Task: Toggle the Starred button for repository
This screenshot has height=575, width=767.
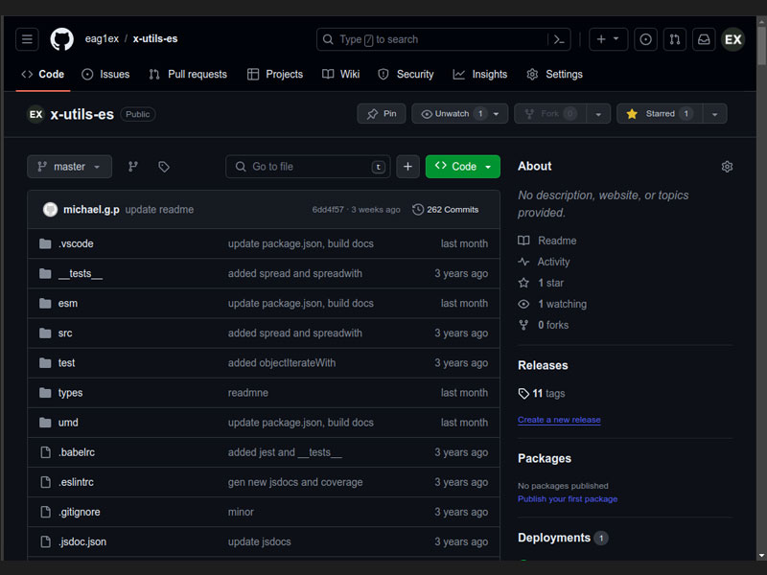Action: click(659, 114)
